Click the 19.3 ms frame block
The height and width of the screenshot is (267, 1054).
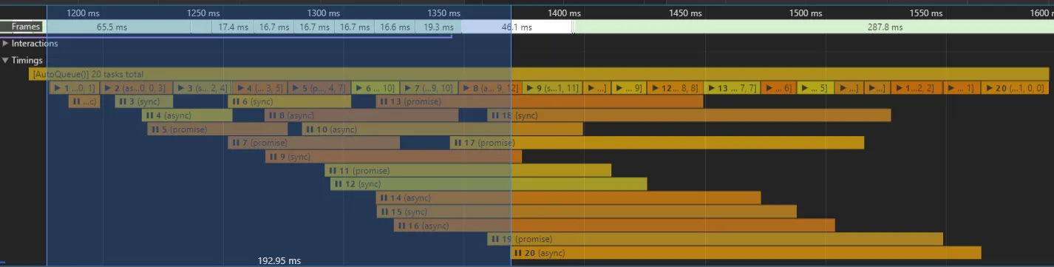pyautogui.click(x=438, y=27)
